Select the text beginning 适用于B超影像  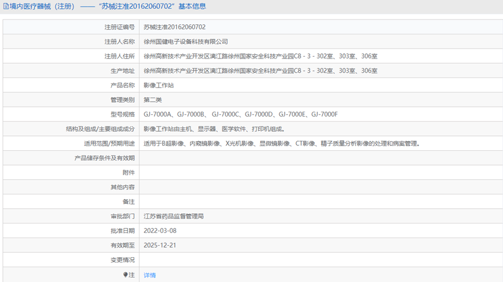[x=282, y=144]
